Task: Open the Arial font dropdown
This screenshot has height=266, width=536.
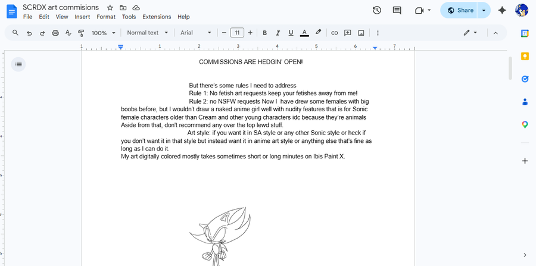Action: pyautogui.click(x=196, y=33)
